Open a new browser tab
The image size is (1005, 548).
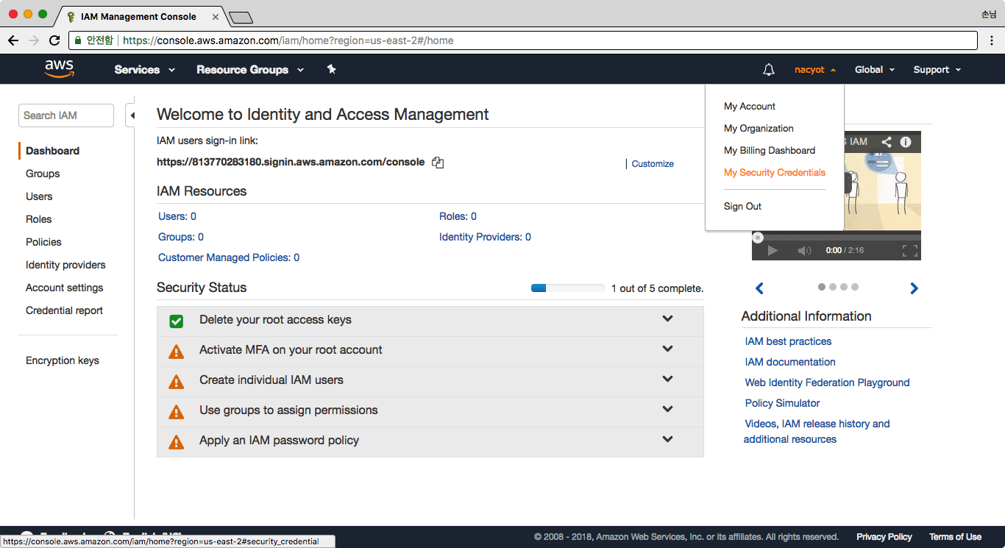coord(241,17)
